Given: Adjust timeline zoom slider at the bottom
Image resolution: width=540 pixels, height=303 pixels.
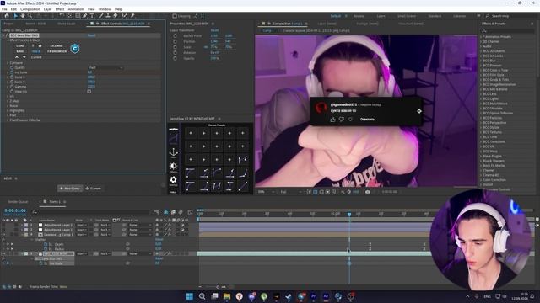Looking at the screenshot, I should 218,287.
